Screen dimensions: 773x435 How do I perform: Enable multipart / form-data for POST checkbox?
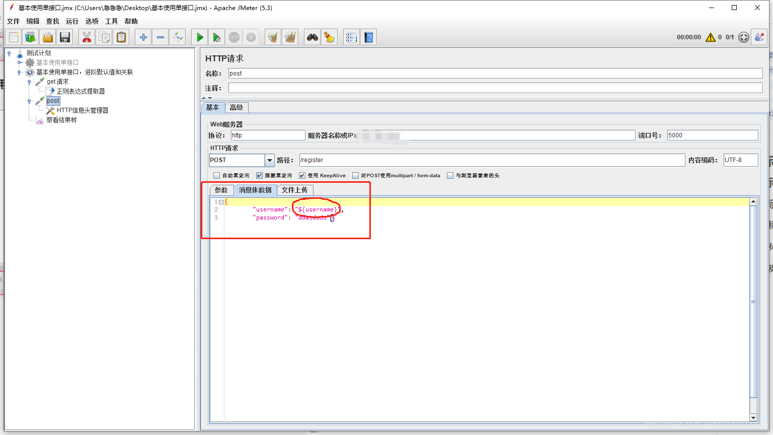click(355, 176)
